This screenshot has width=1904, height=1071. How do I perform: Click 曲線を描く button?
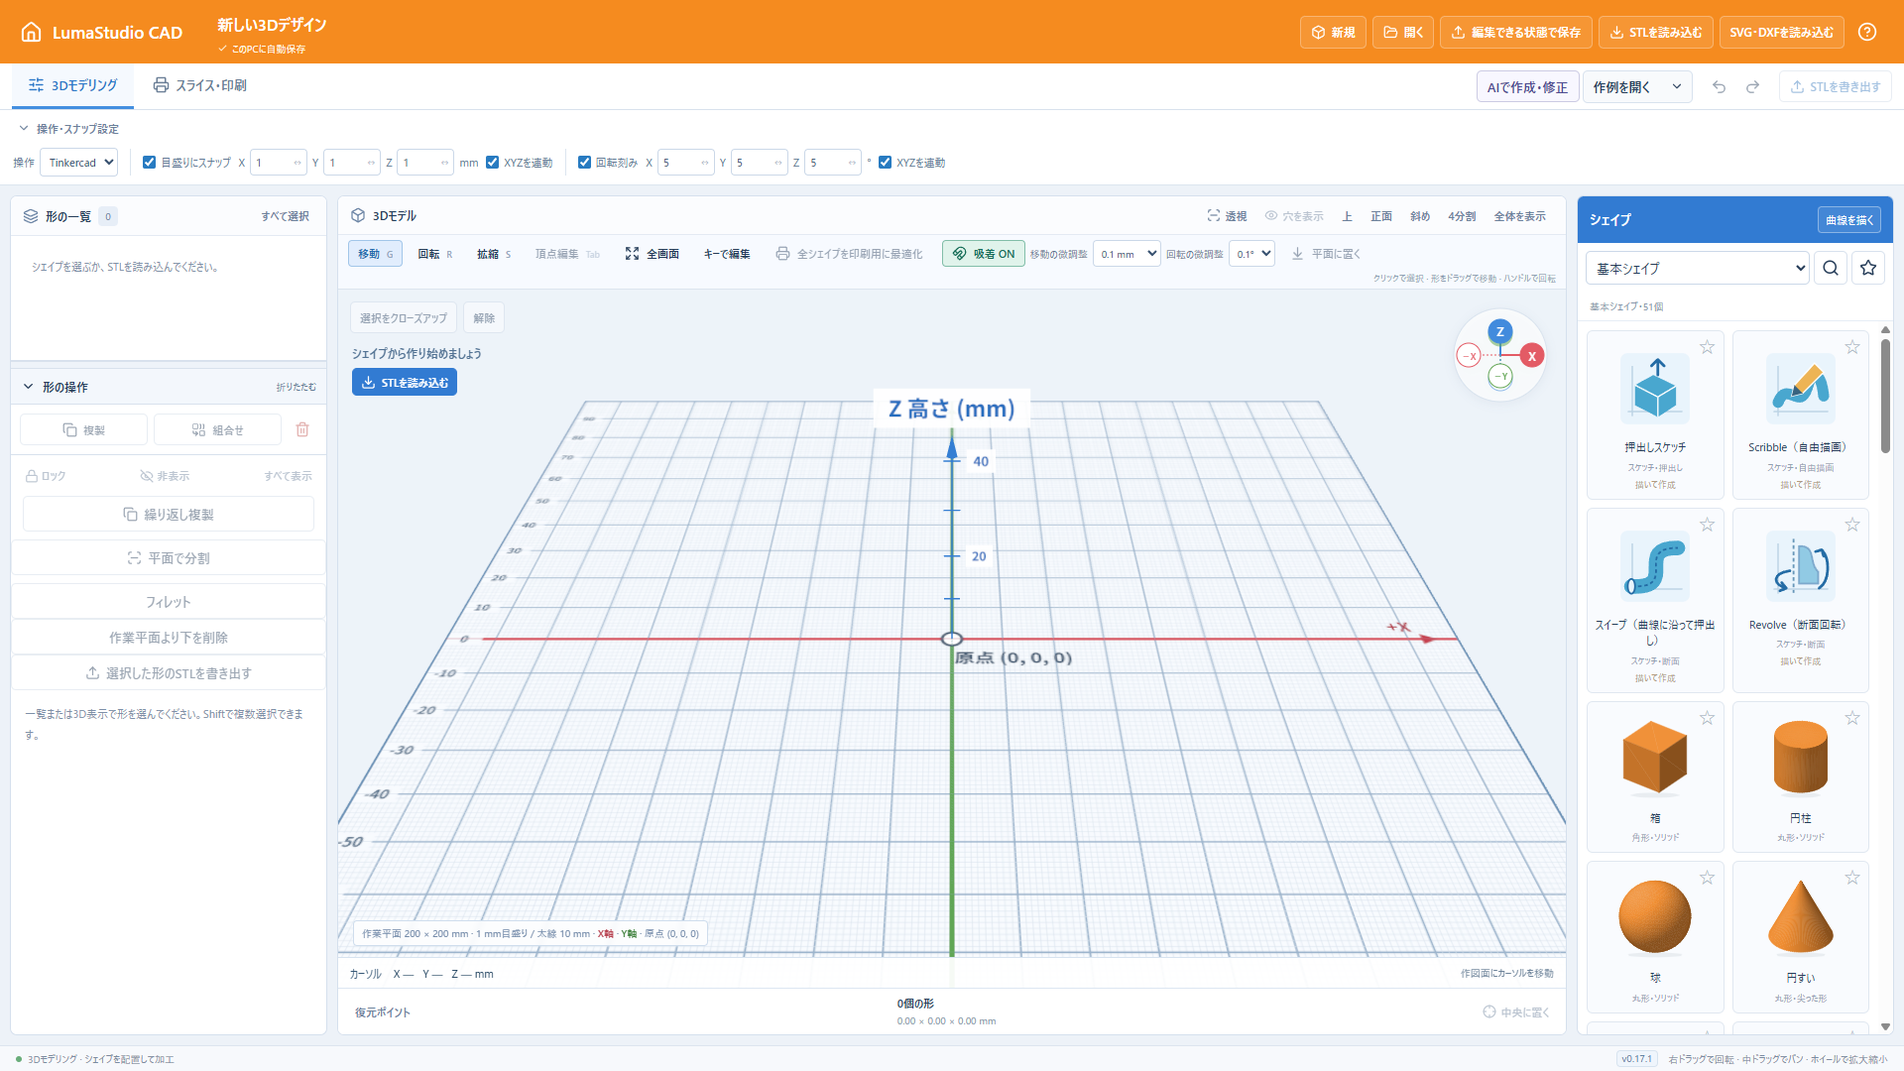(1849, 220)
